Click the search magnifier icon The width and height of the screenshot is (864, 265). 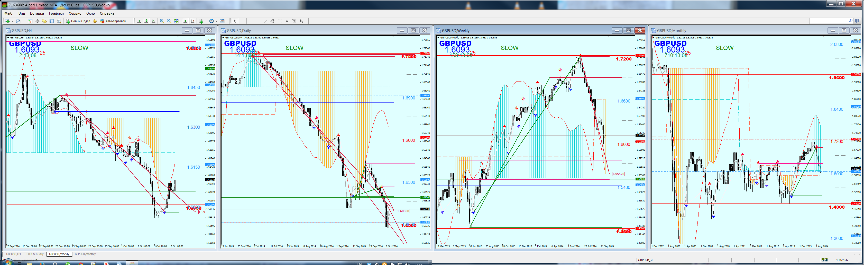851,21
